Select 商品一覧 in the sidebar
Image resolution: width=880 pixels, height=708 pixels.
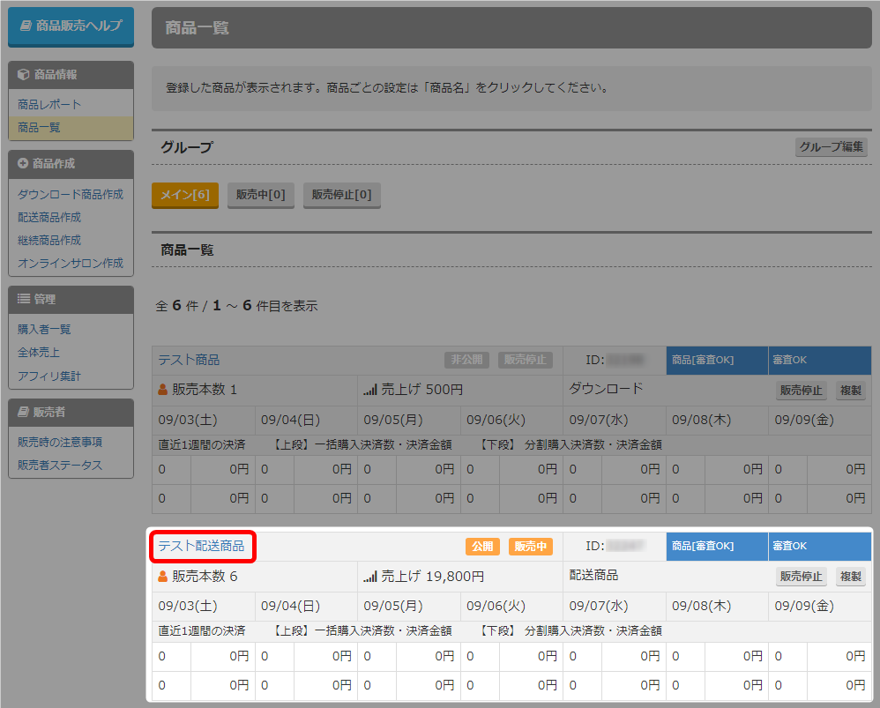40,127
